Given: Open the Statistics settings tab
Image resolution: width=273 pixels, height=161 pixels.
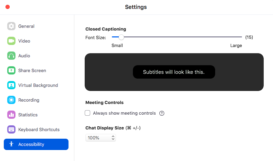Looking at the screenshot, I should [28, 115].
